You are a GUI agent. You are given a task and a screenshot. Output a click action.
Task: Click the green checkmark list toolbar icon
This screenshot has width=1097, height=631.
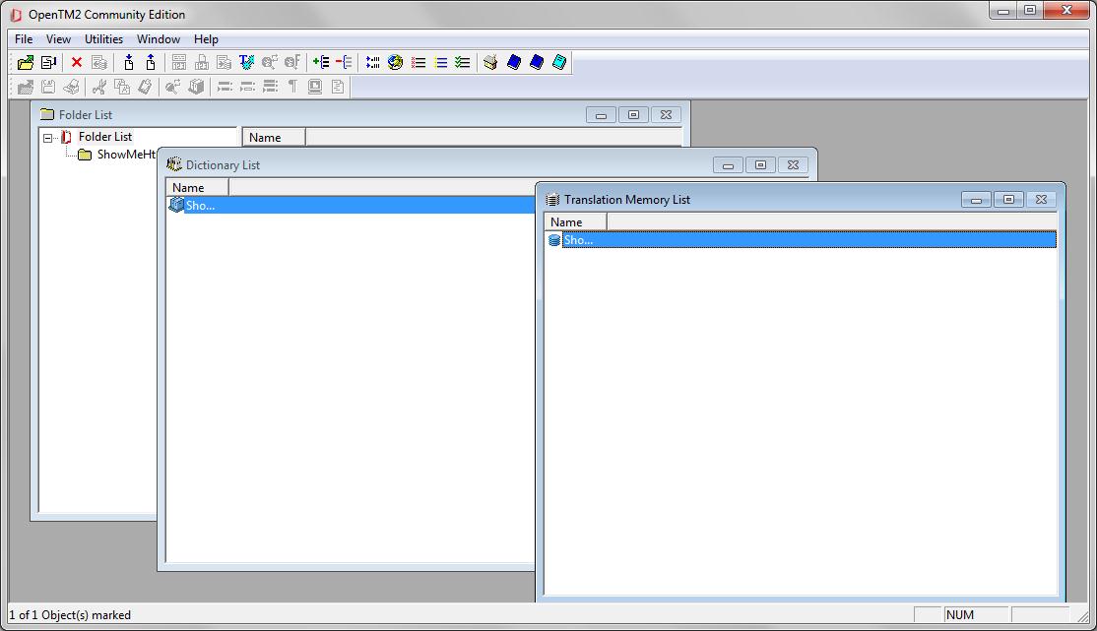point(462,62)
